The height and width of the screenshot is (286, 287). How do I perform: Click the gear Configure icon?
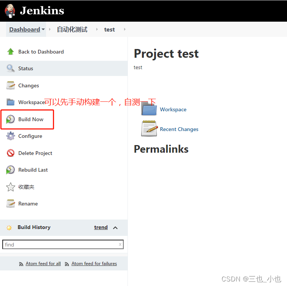coord(11,136)
